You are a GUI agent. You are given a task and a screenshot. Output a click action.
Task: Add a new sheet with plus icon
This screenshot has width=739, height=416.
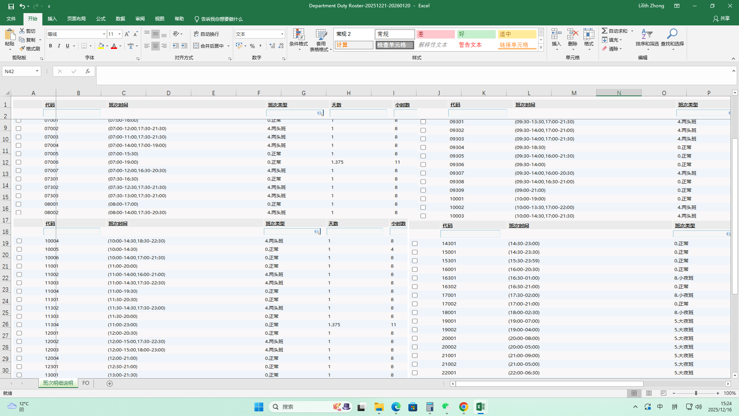[x=110, y=384]
